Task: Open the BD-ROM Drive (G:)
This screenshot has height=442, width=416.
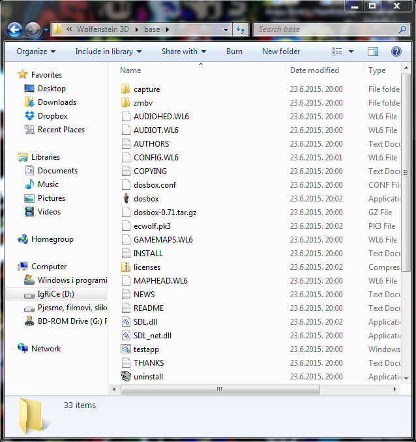Action: pyautogui.click(x=72, y=321)
